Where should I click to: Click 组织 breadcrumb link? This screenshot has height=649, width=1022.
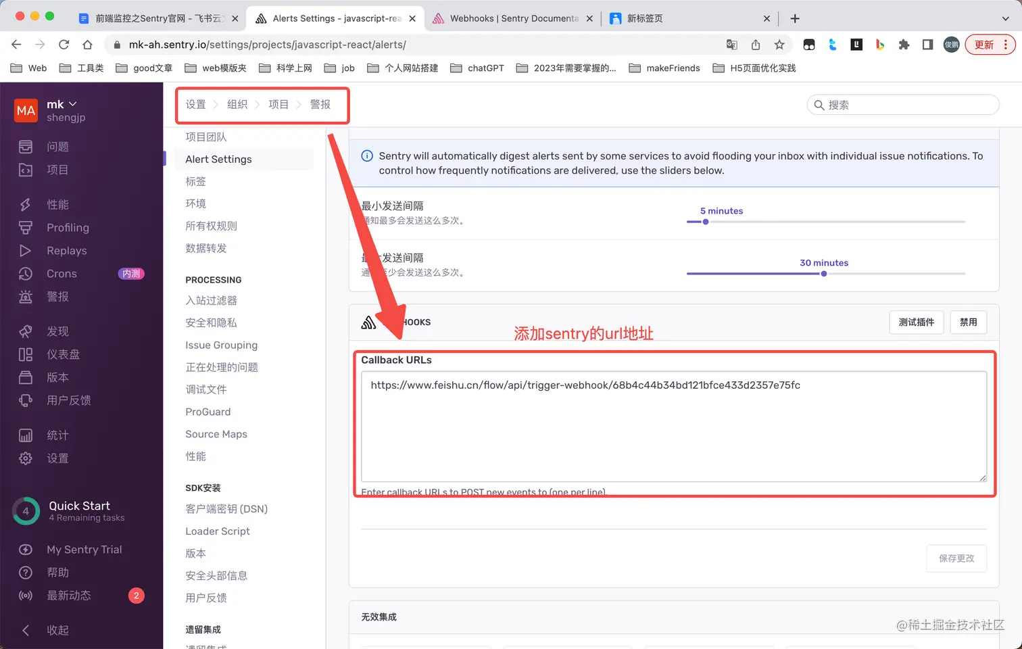point(237,104)
